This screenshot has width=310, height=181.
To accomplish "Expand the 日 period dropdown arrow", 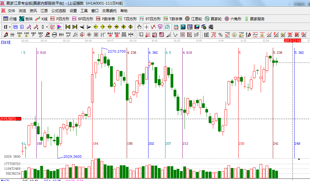I will tap(10, 27).
